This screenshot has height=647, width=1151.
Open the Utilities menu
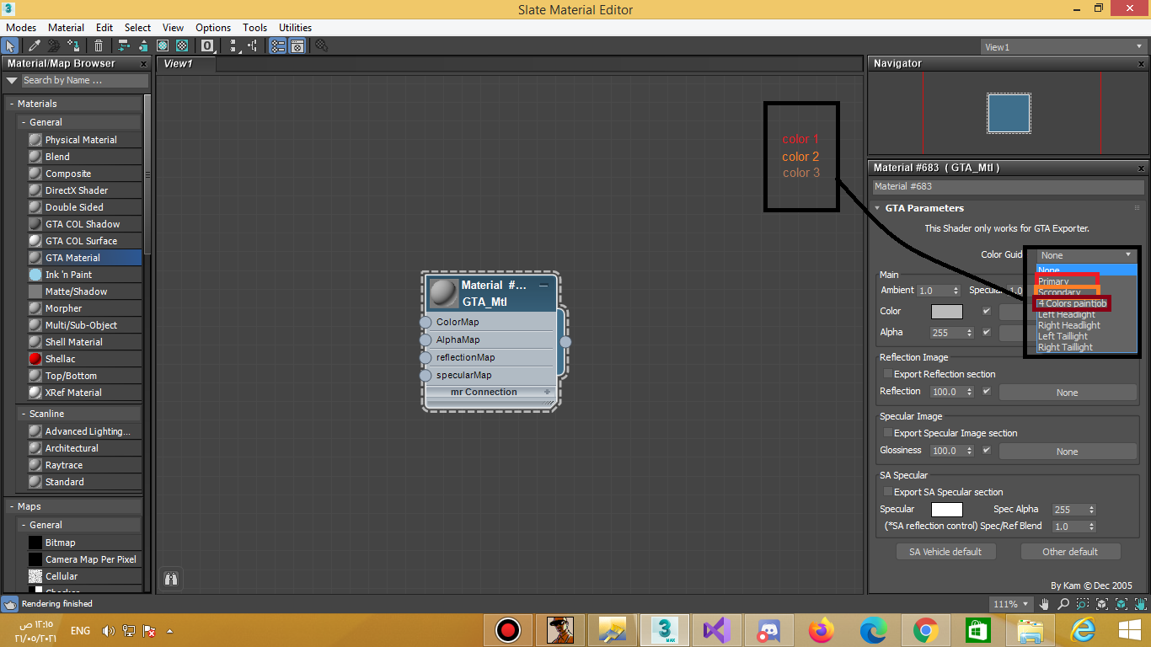pyautogui.click(x=295, y=28)
